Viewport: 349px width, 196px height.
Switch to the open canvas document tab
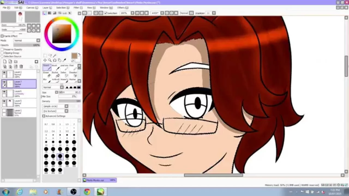100,180
